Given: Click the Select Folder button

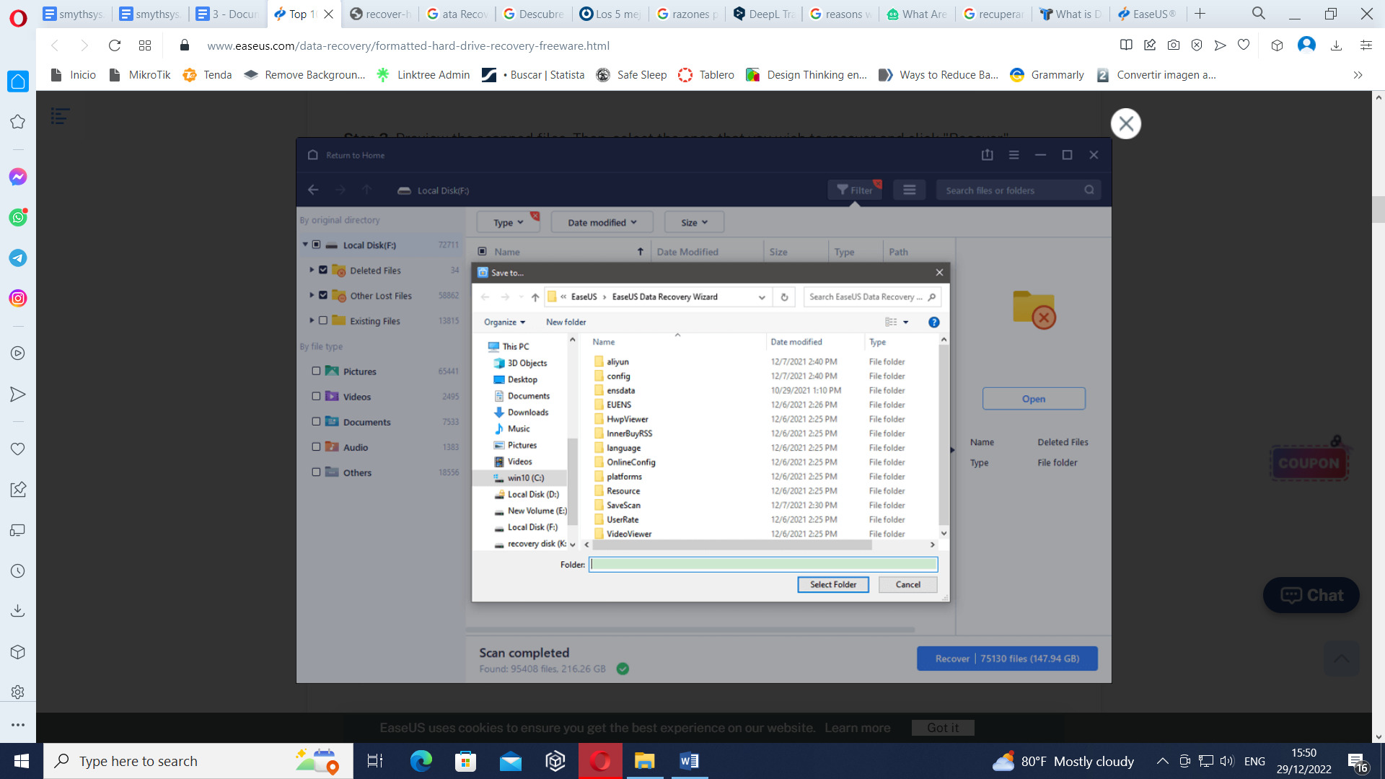Looking at the screenshot, I should pos(833,585).
